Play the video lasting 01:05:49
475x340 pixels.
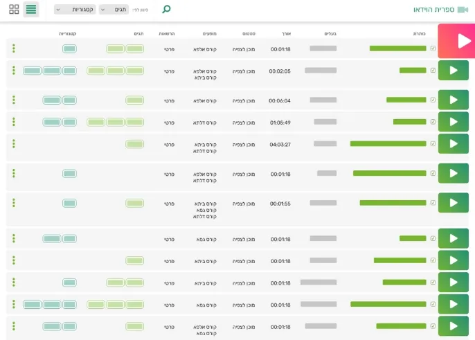(454, 122)
